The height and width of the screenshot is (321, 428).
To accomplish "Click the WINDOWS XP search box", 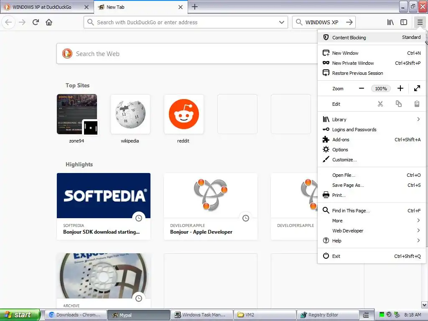I will tap(324, 22).
